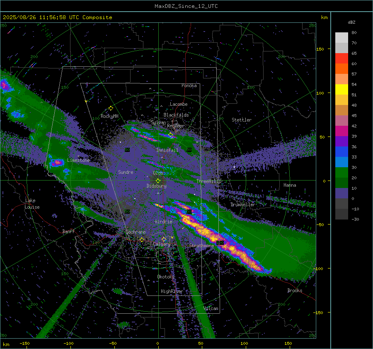The height and width of the screenshot is (349, 373).
Task: Click the HighRiver label
Action: pyautogui.click(x=172, y=291)
